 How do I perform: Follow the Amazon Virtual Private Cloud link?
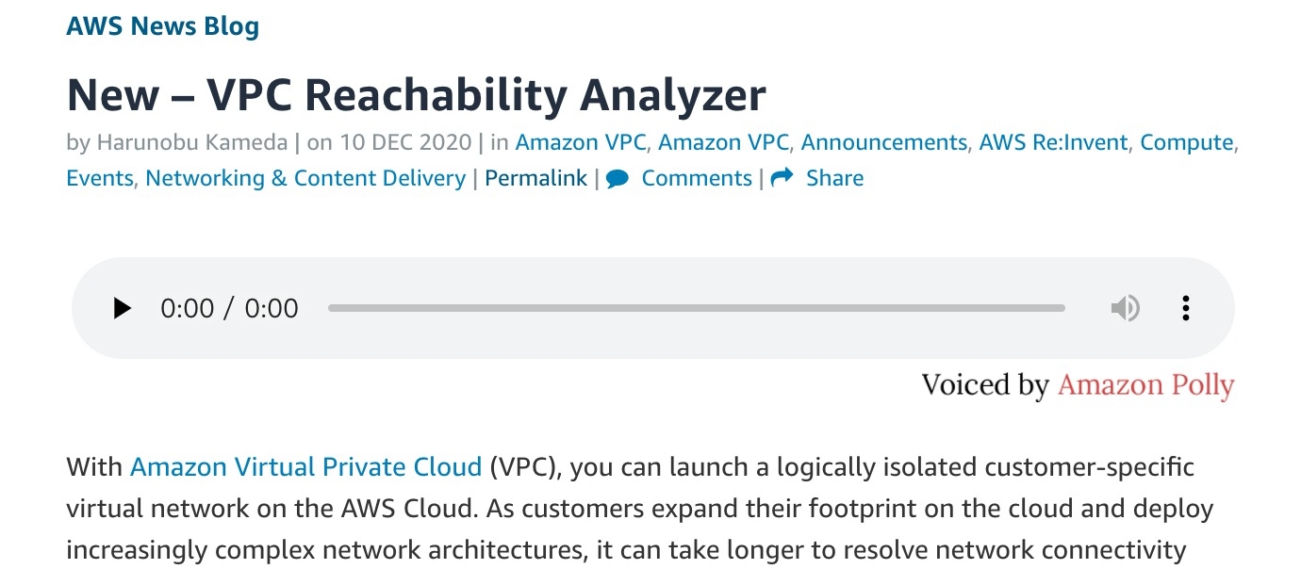pyautogui.click(x=305, y=466)
